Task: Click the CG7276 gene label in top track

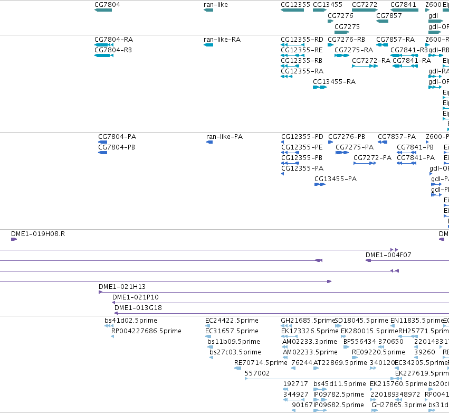Action: (x=340, y=15)
